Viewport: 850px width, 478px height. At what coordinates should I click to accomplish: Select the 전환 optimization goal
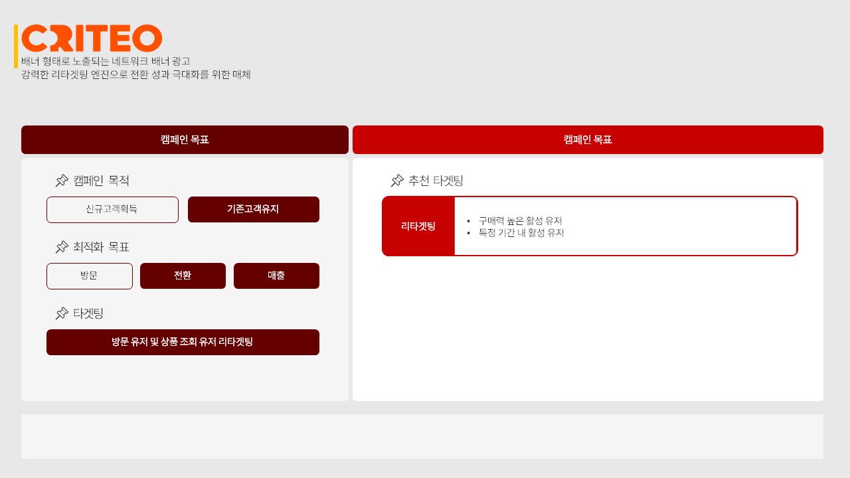point(183,276)
